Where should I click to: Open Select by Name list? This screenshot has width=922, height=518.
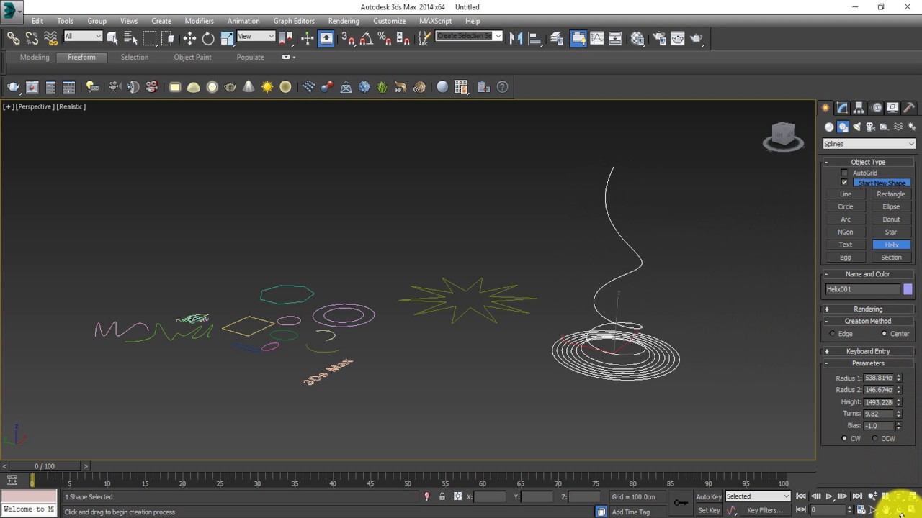pos(130,38)
